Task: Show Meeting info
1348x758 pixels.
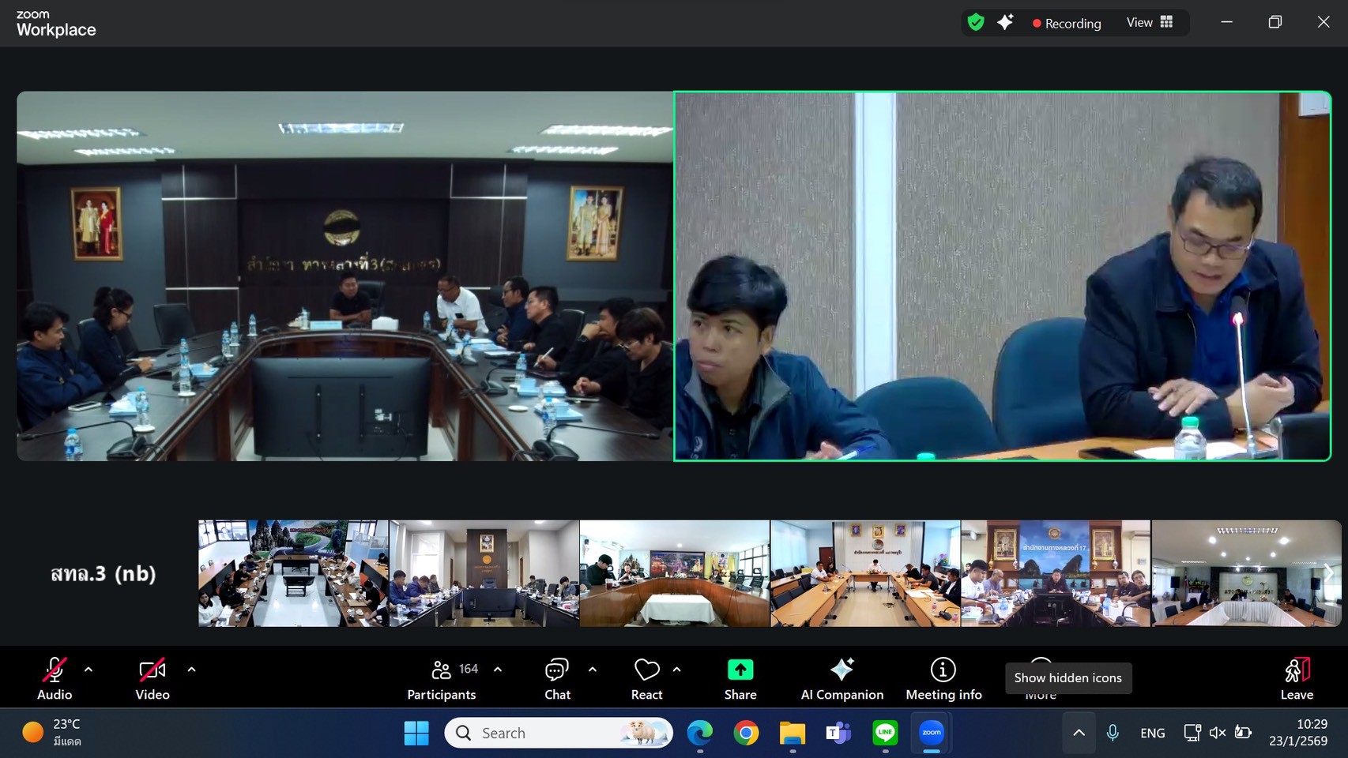Action: 943,677
